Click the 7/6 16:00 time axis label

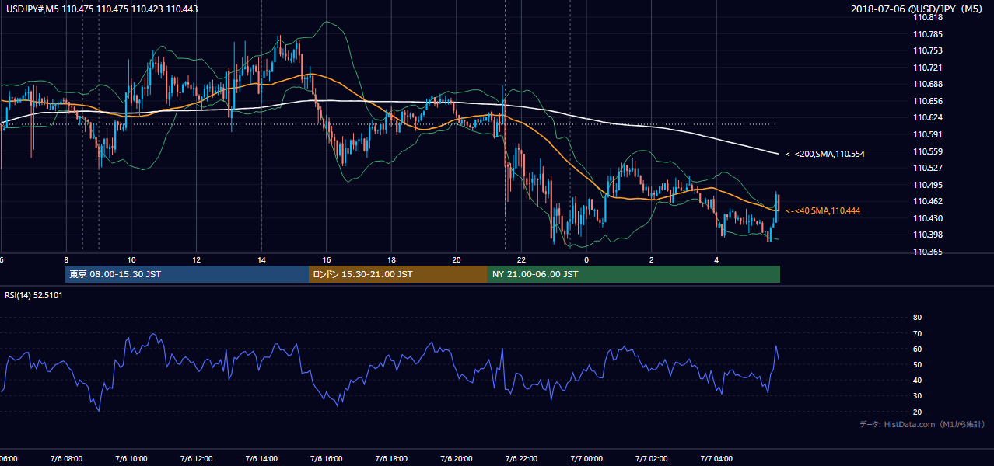click(327, 458)
